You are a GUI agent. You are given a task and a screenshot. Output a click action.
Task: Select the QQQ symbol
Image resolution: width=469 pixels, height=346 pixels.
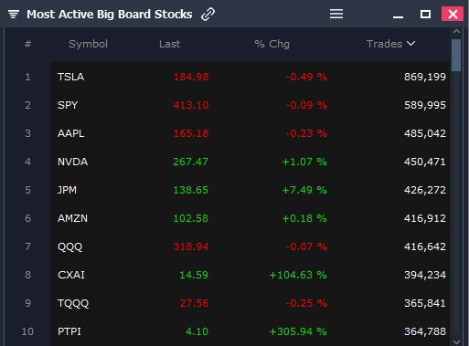click(70, 246)
